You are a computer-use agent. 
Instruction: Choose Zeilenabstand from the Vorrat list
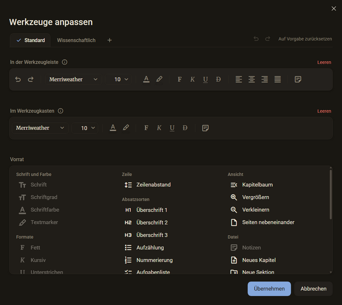(x=147, y=185)
